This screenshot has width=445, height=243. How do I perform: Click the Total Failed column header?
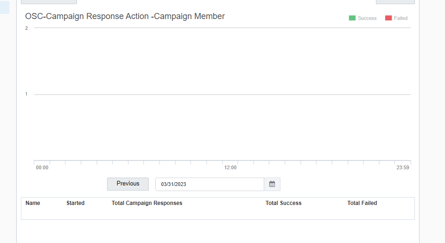coord(362,203)
